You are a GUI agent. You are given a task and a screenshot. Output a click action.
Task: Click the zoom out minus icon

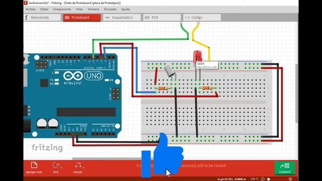(x=263, y=179)
